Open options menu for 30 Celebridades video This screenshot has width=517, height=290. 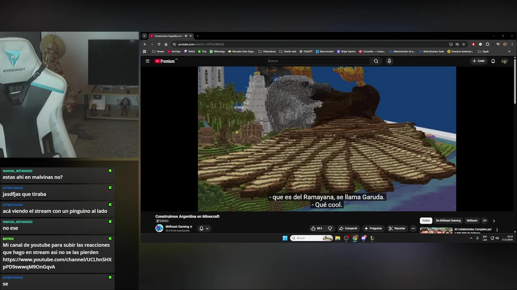tap(497, 230)
